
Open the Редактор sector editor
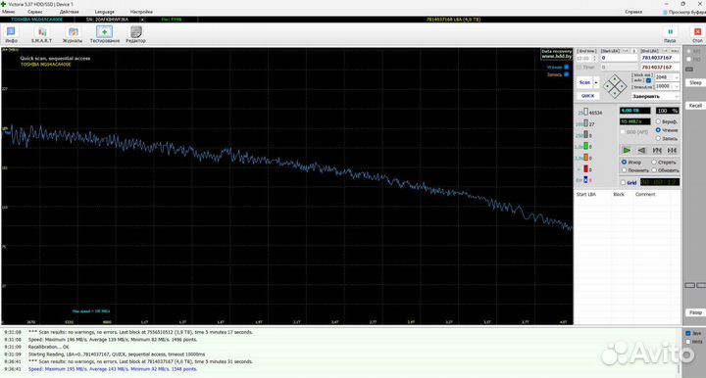point(135,34)
